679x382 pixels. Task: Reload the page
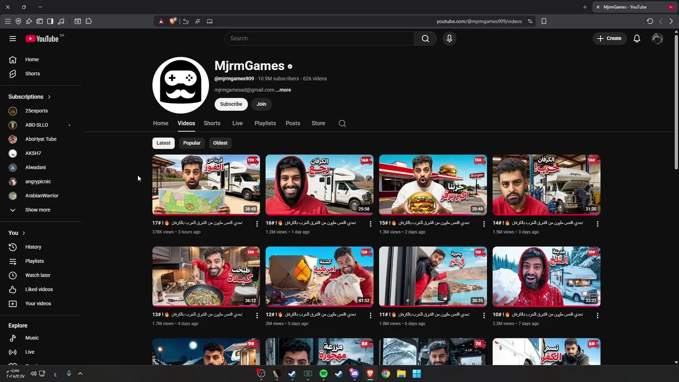click(650, 21)
